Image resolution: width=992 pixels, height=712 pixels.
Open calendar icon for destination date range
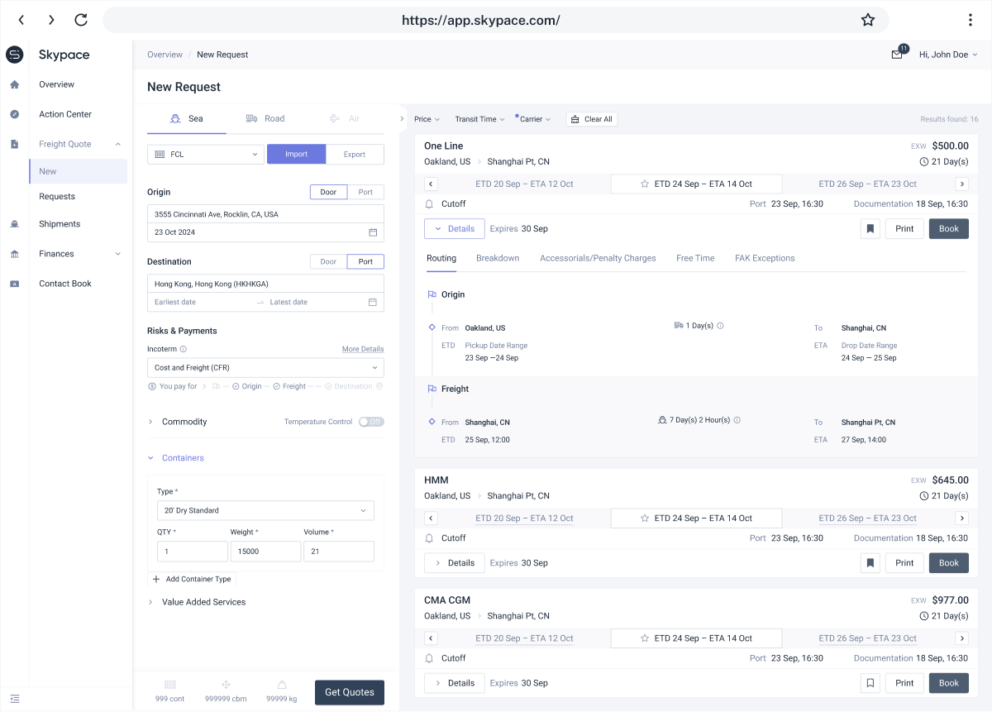[373, 302]
